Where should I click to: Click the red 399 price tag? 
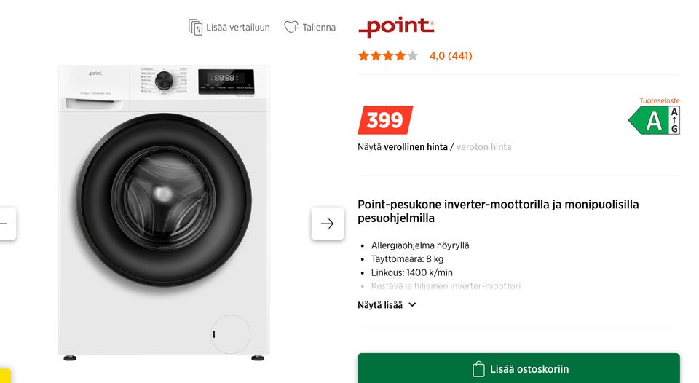click(x=384, y=120)
